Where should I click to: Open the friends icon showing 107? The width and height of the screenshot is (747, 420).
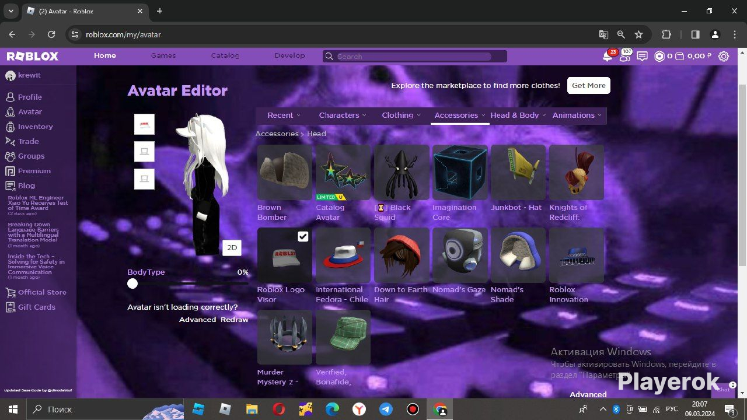[625, 57]
